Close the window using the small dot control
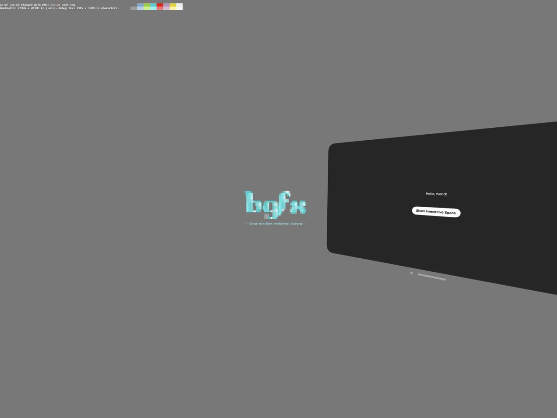The width and height of the screenshot is (557, 418). coord(411,273)
